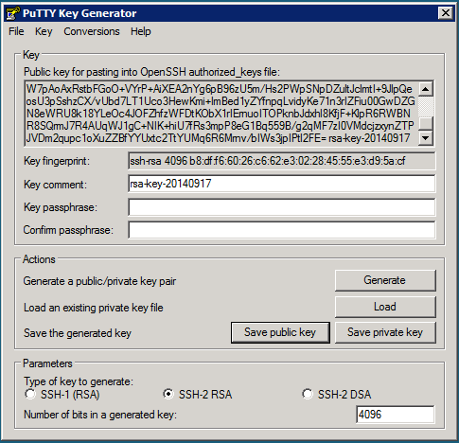
Task: Focus the Confirm passphrase field
Action: [282, 230]
